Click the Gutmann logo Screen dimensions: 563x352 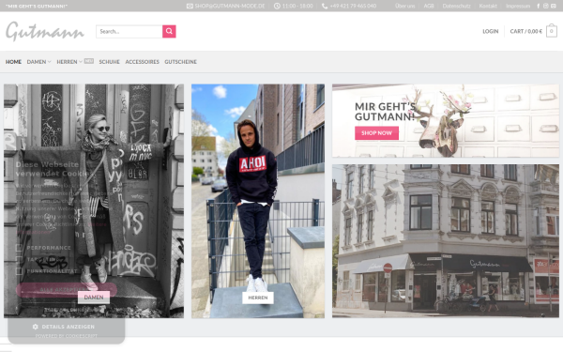(x=45, y=32)
